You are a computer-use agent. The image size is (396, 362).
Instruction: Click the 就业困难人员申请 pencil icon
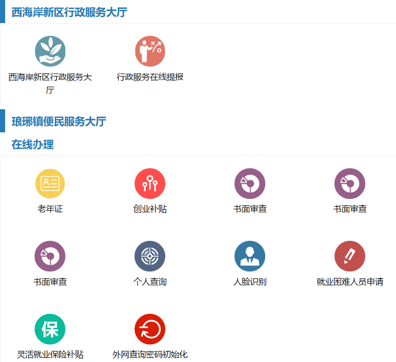pyautogui.click(x=350, y=256)
